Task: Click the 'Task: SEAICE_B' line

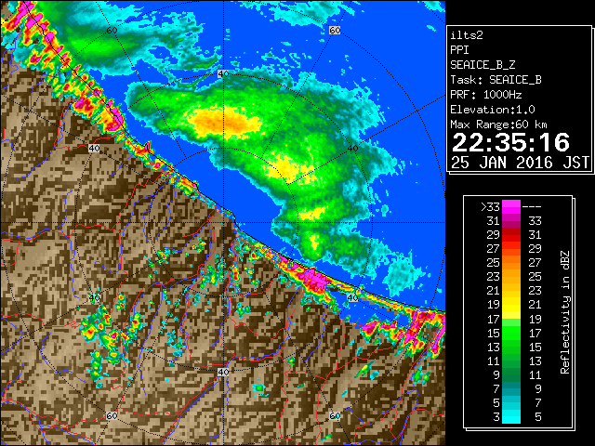Action: [496, 80]
